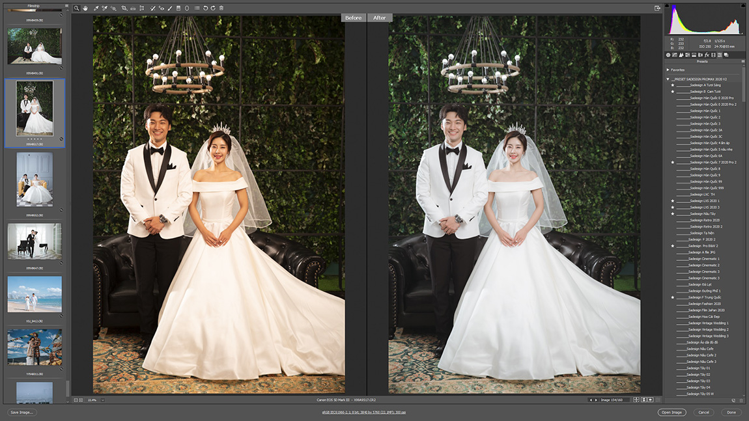Open the Presets panel options menu

743,61
